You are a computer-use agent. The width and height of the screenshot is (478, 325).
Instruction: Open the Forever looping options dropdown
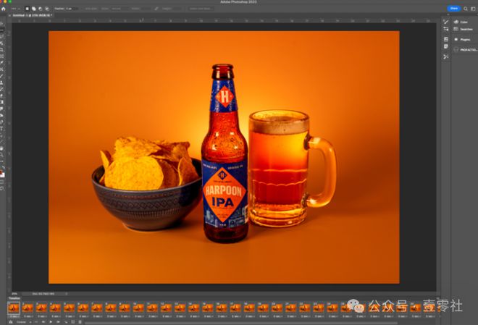23,322
